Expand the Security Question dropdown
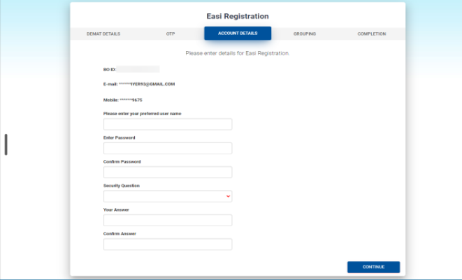 click(x=168, y=197)
